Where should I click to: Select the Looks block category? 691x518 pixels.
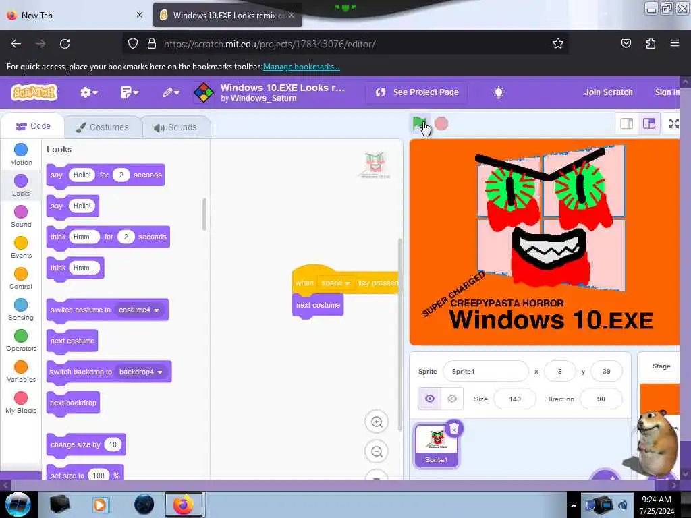[21, 185]
